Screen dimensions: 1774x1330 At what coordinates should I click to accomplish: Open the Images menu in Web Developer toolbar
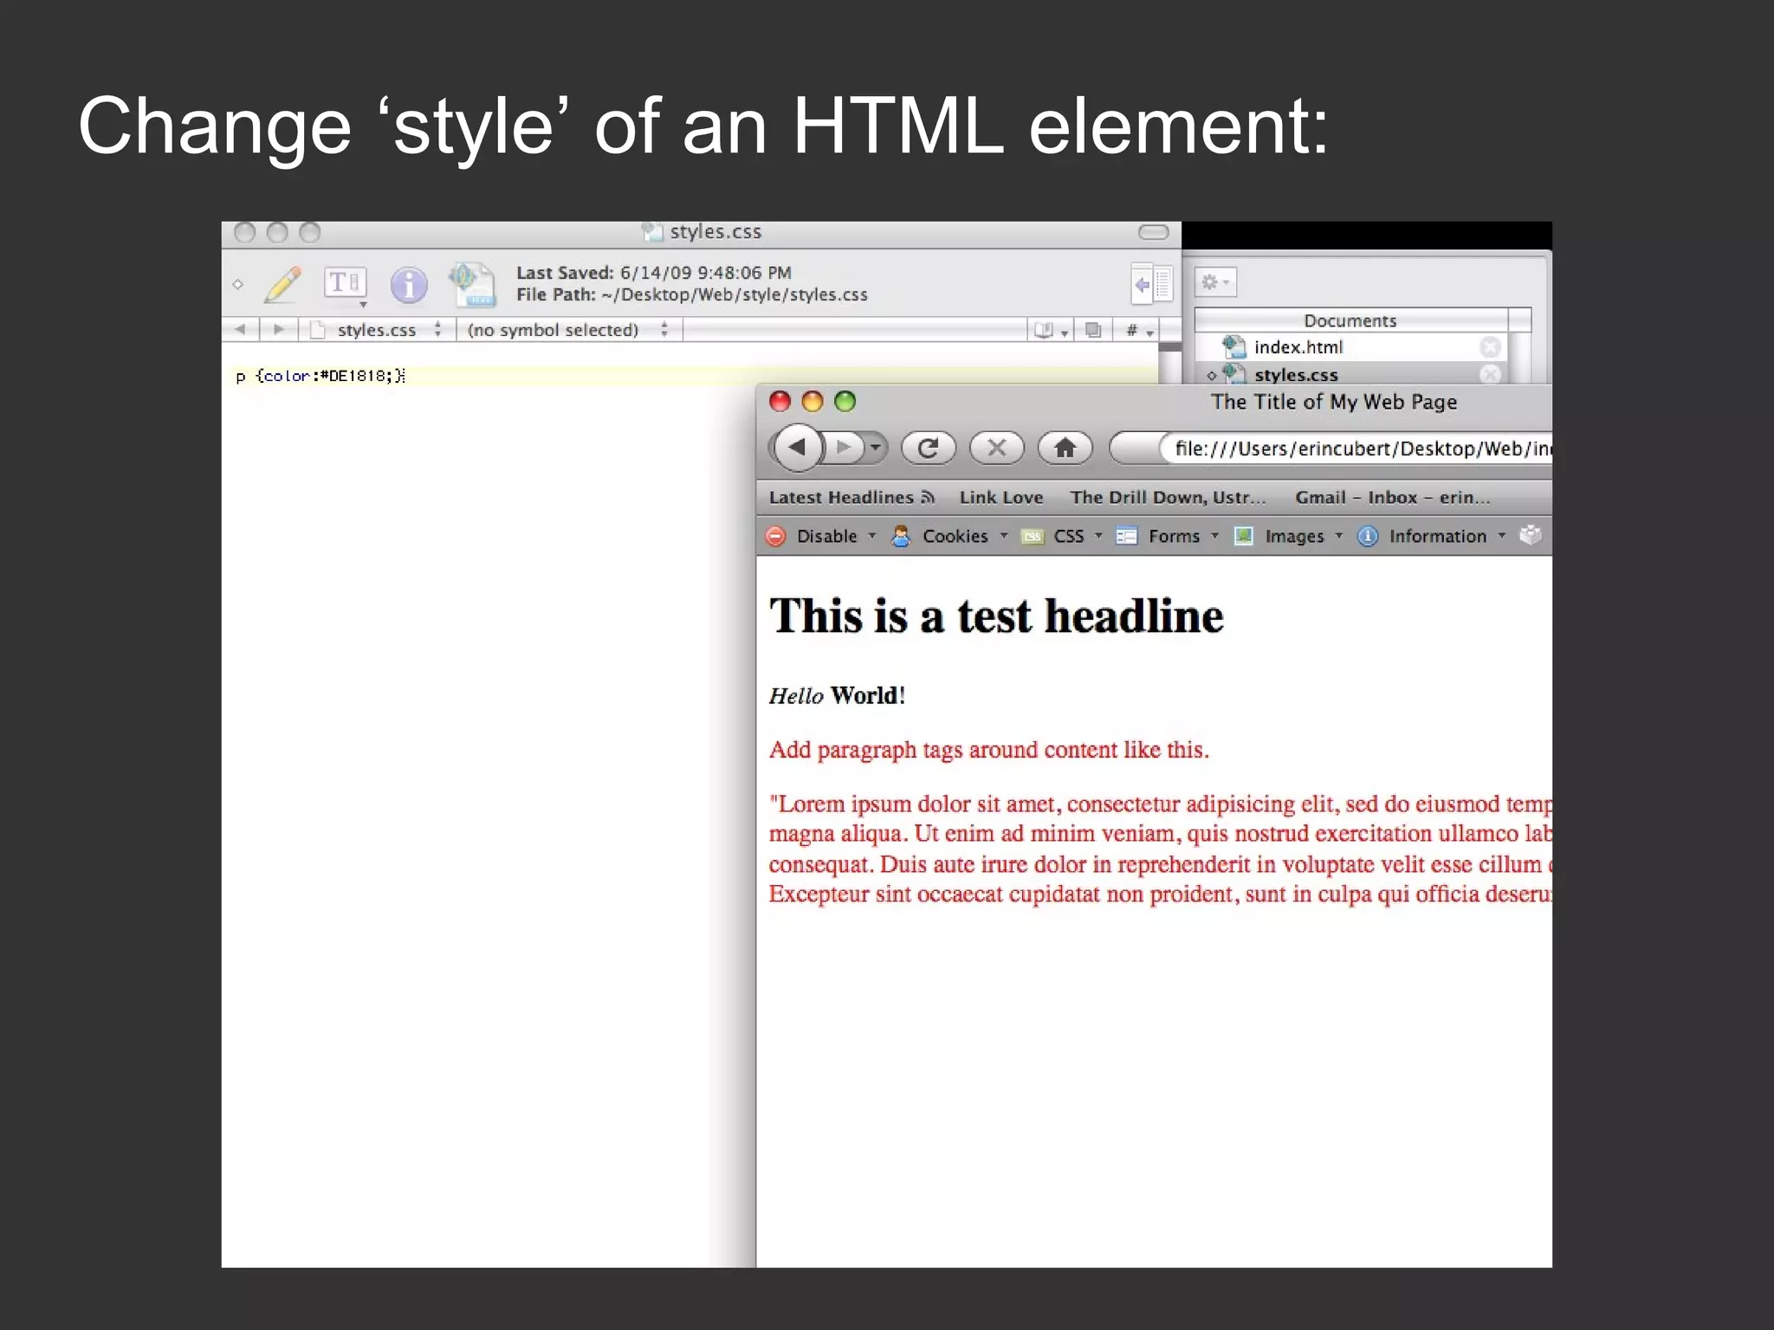point(1288,536)
